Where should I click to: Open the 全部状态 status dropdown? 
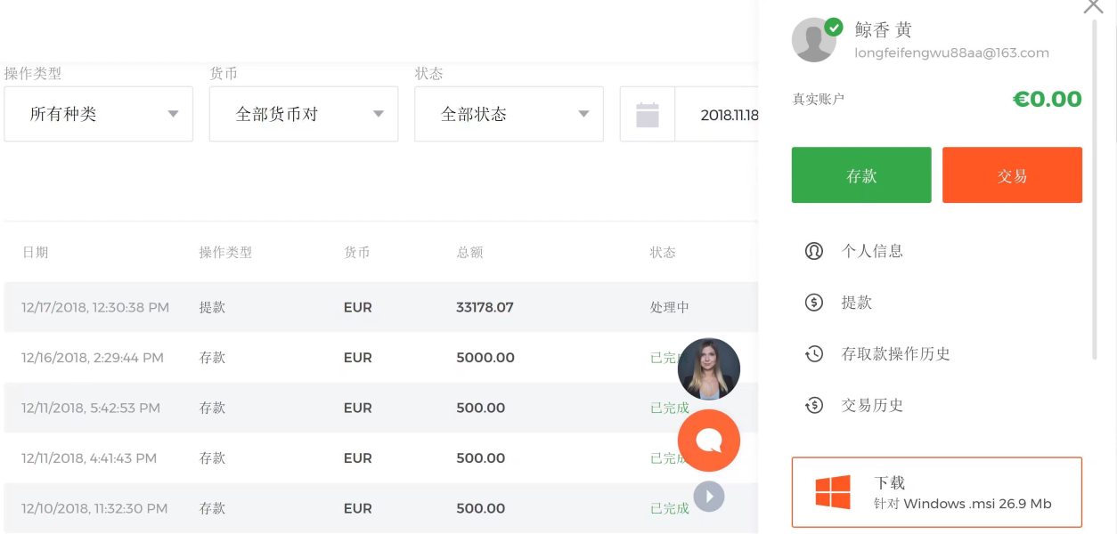pos(509,114)
